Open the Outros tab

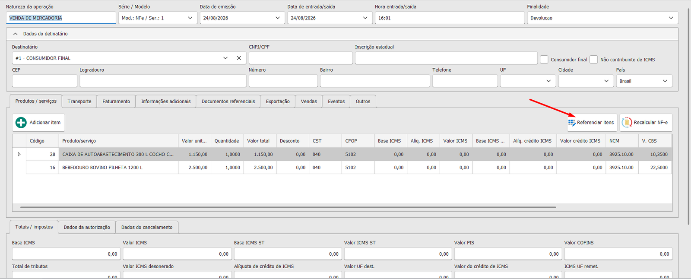pos(363,101)
